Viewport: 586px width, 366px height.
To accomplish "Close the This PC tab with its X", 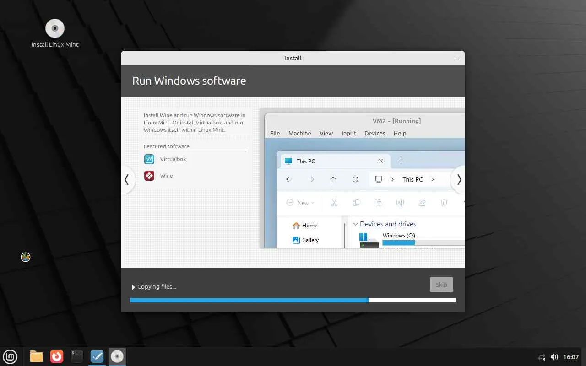I will pyautogui.click(x=381, y=161).
